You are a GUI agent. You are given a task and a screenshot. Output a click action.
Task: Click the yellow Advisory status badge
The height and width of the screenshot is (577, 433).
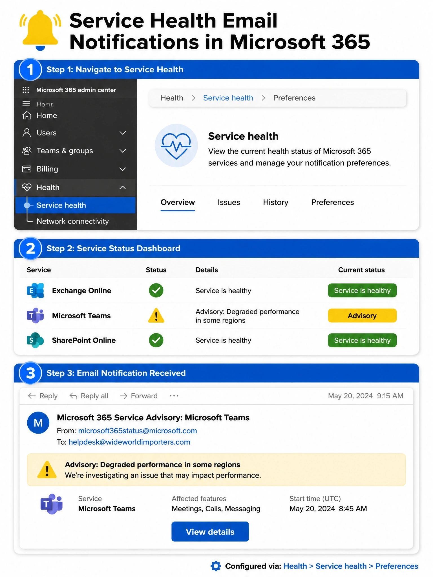pos(362,316)
